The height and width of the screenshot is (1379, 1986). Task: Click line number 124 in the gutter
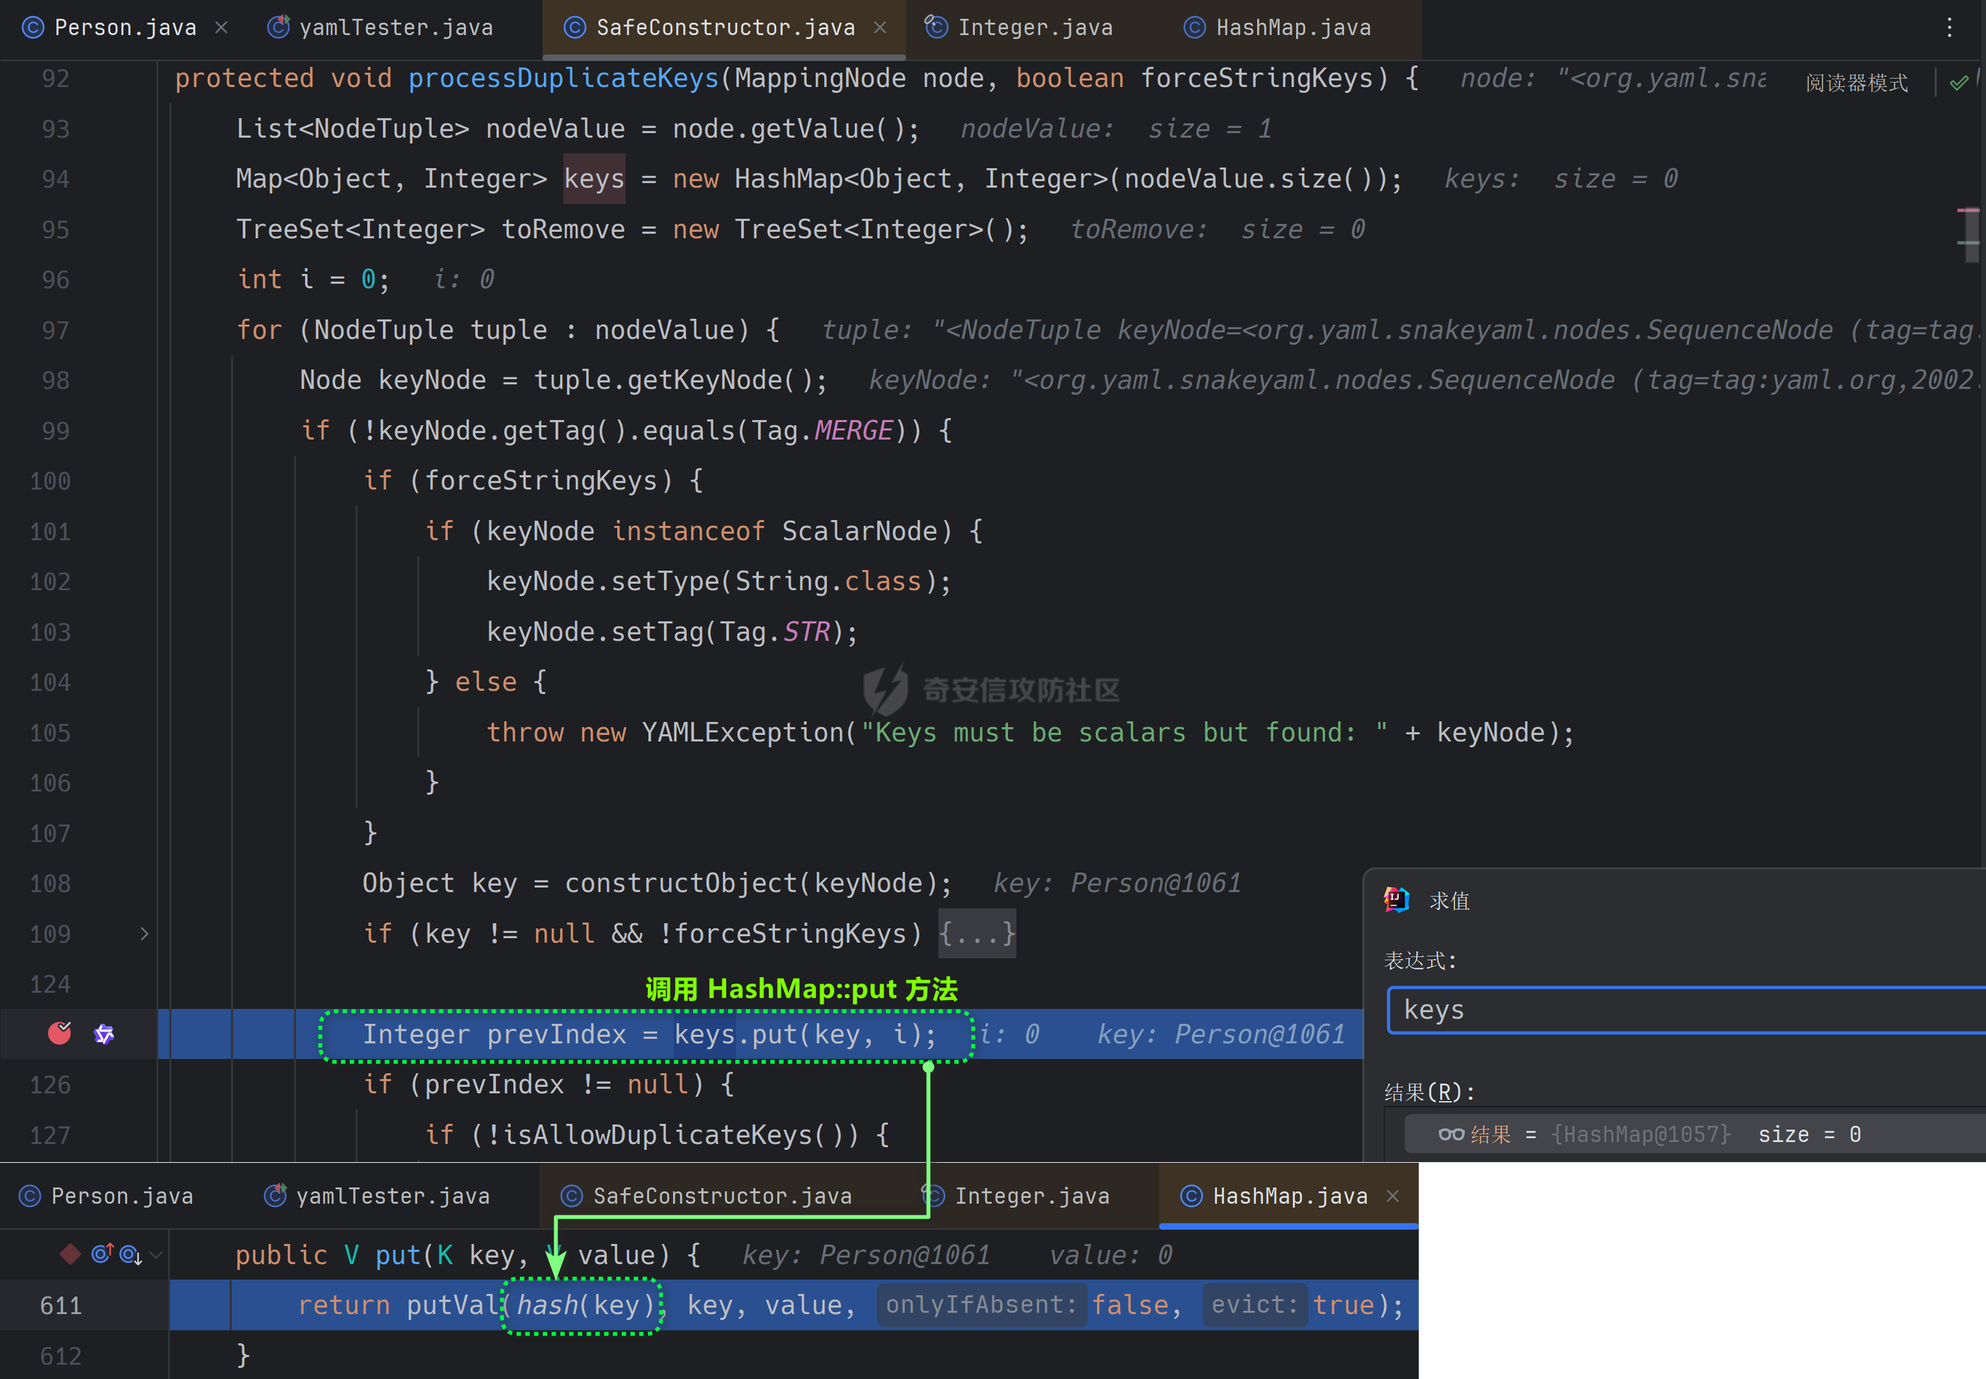[x=50, y=983]
